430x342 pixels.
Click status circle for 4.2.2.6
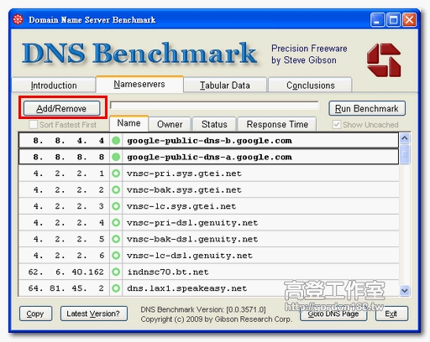pyautogui.click(x=116, y=256)
